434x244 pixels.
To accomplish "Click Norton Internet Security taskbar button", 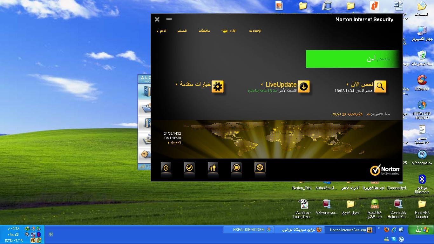I will [x=349, y=230].
